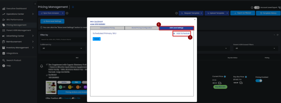Click info icon beside Account Level Export toggle
Screen dimensions: 281x103
[x=252, y=7]
